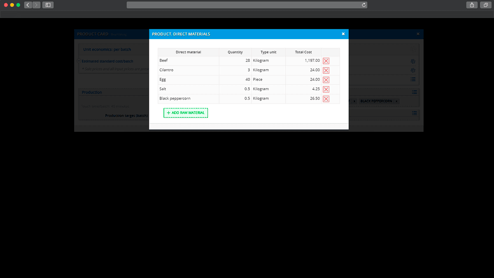Remove Cilantro from direct materials
Screen dimensions: 494x278
[326, 70]
